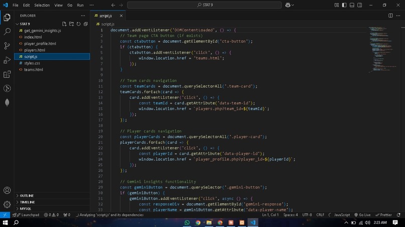Screen dimensions: 405x227
Task: Click the code minimap overview
Action: tap(383, 49)
